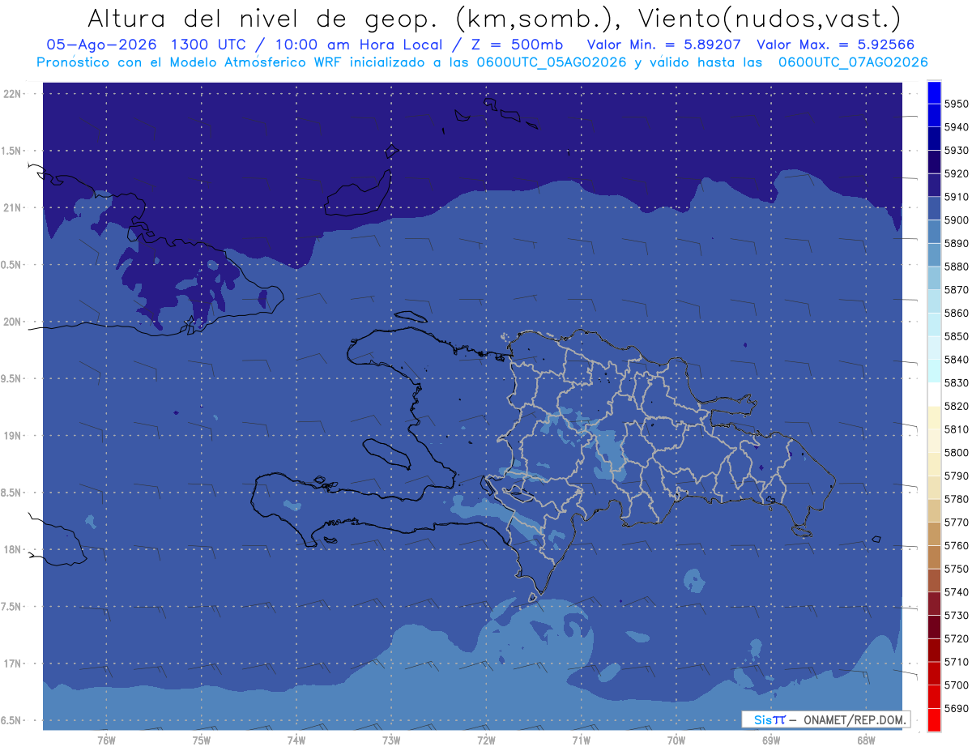Select the '75W' longitude label
Viewport: 972px width, 751px height.
click(x=201, y=740)
